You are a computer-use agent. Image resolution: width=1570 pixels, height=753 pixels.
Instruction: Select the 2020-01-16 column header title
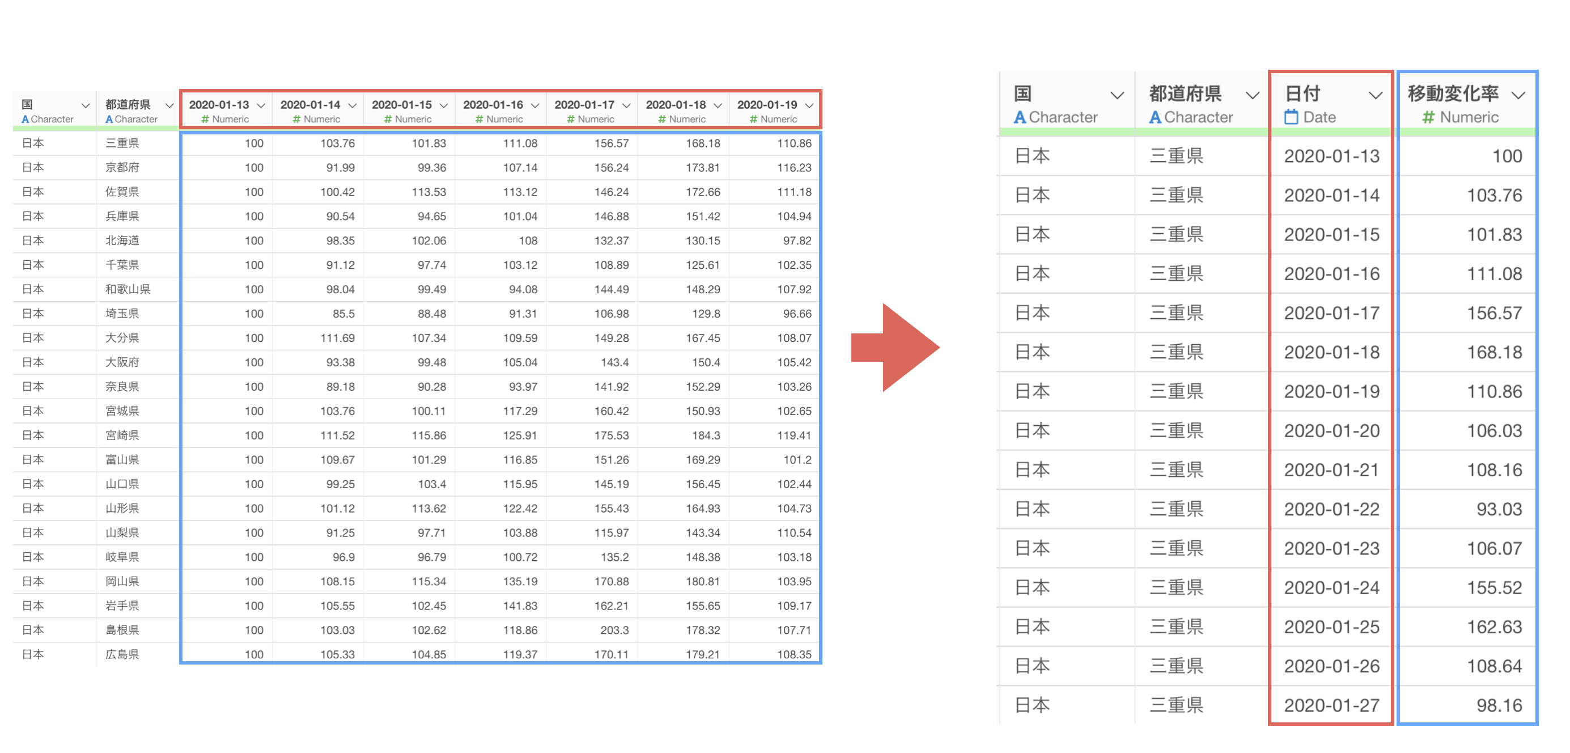pos(493,105)
